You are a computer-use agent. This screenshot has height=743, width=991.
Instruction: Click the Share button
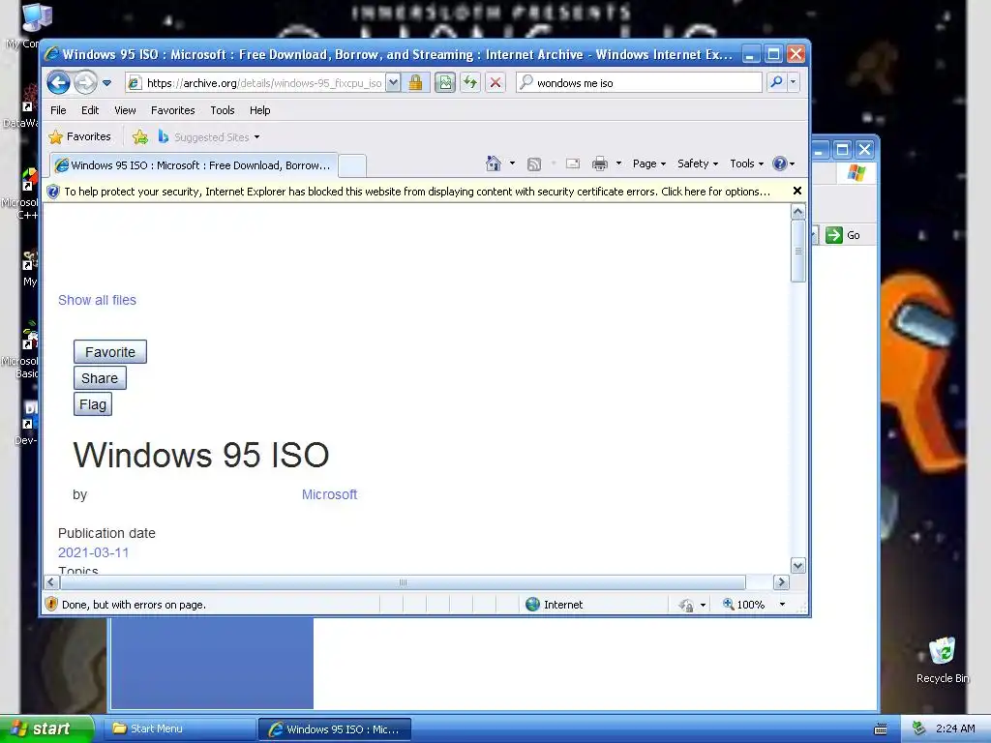click(x=100, y=378)
